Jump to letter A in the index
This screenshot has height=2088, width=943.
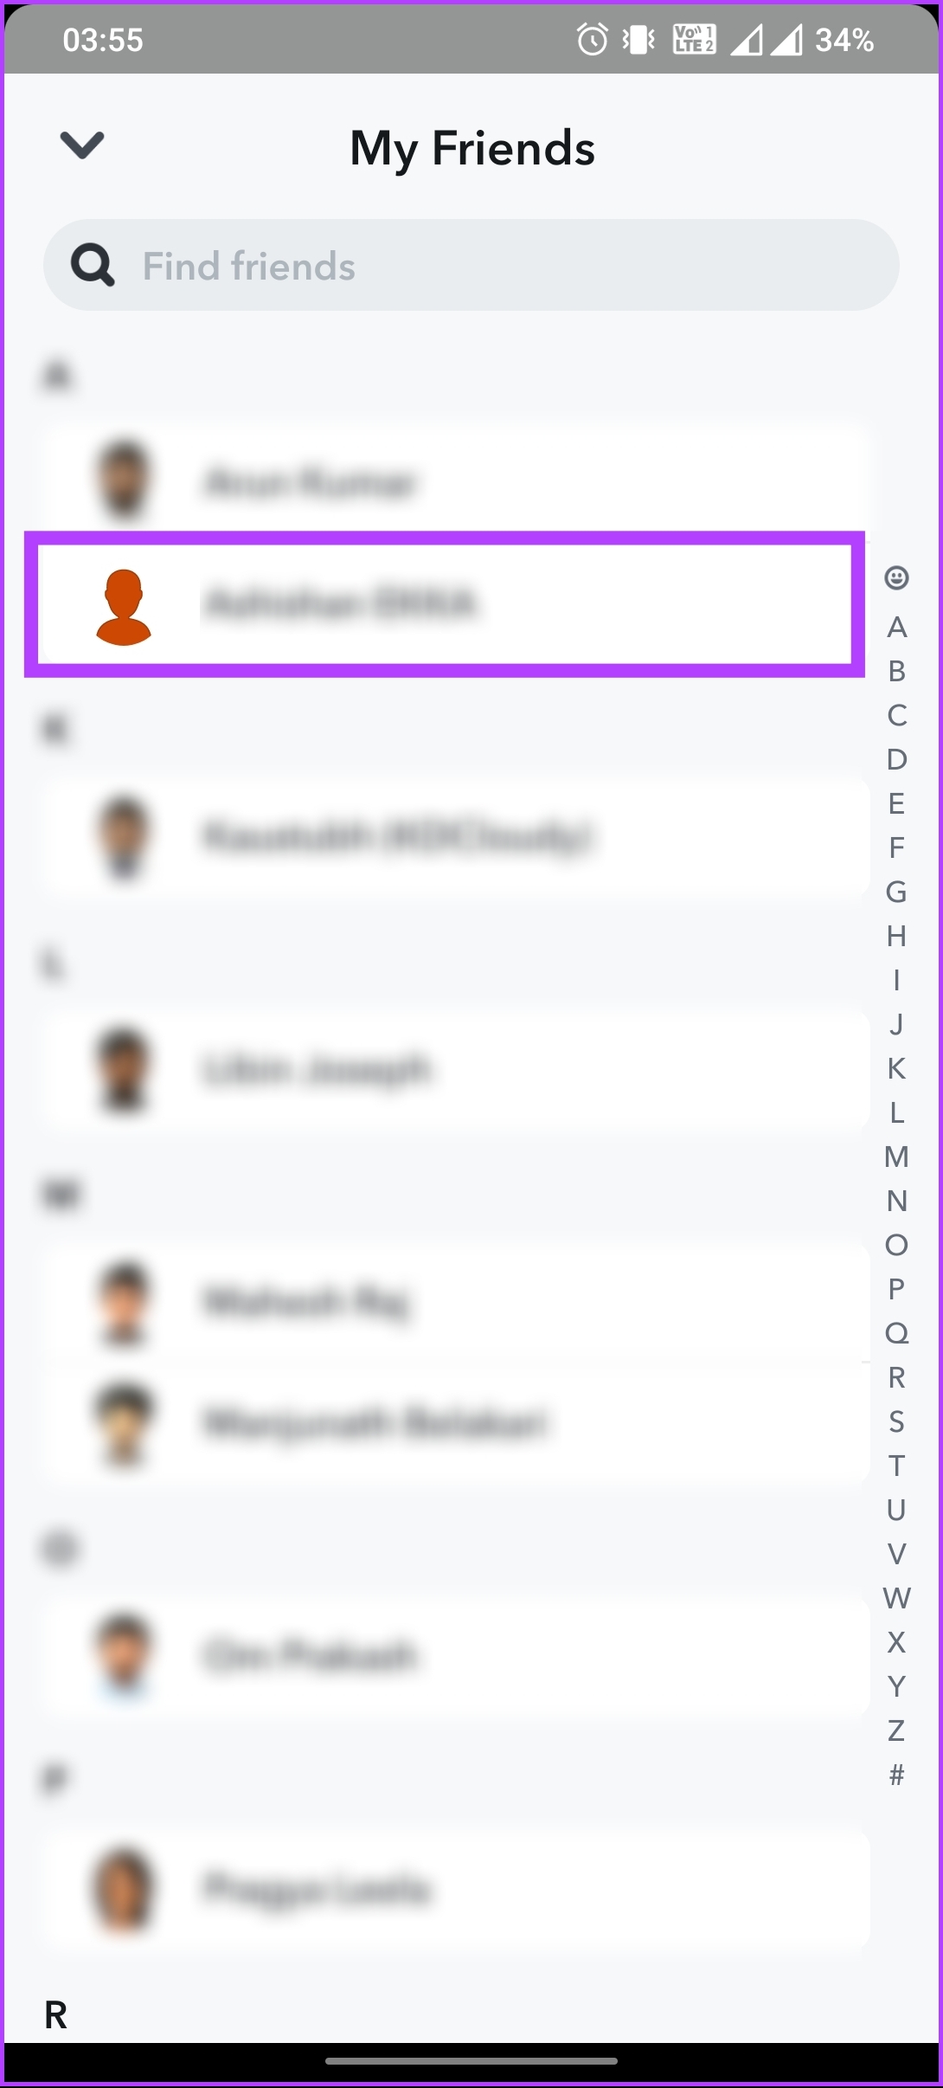click(896, 627)
